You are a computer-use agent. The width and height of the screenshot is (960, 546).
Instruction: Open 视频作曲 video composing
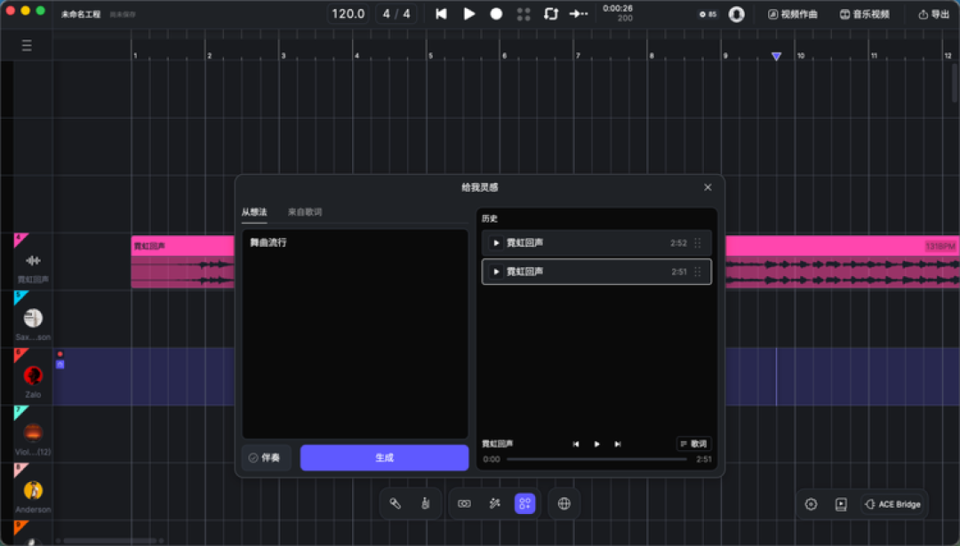pos(793,14)
